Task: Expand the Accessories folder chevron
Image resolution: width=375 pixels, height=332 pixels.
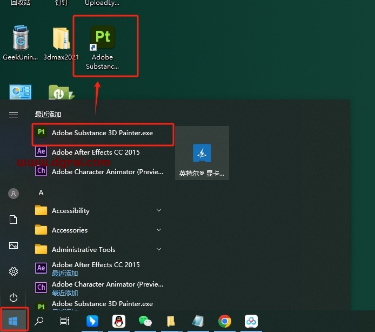Action: pos(159,230)
